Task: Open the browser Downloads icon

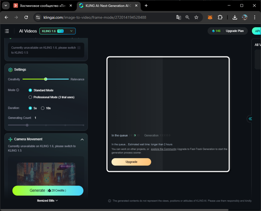Action: [235, 17]
